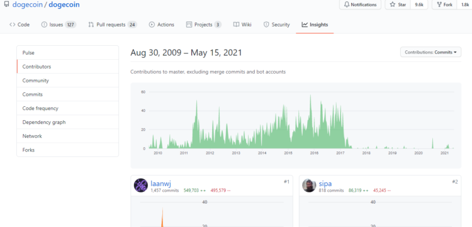Click the 2011 label on the chart axis
The width and height of the screenshot is (472, 227).
tap(184, 153)
